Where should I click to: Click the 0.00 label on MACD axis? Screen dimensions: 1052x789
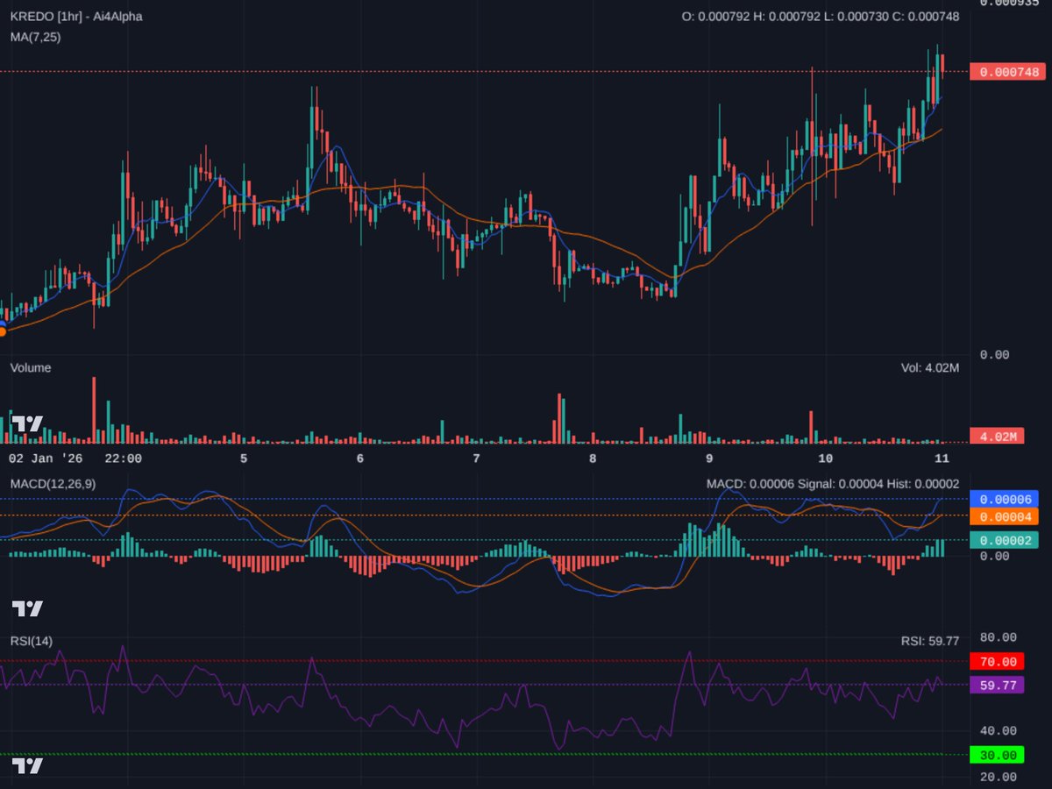[x=994, y=555]
